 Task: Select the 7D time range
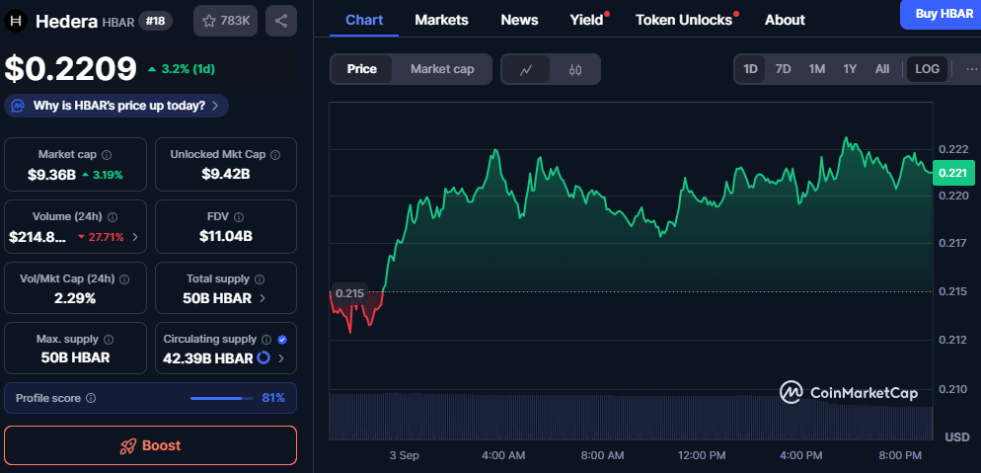coord(783,69)
